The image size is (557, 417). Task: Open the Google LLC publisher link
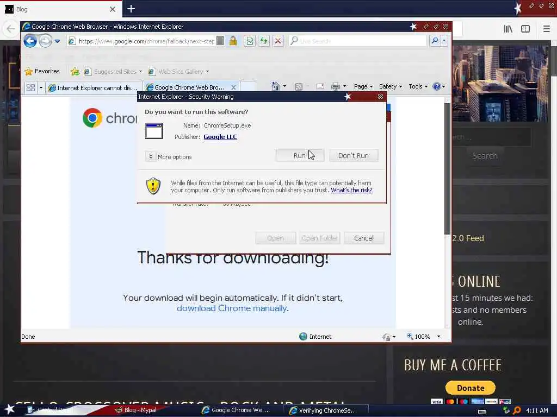220,137
